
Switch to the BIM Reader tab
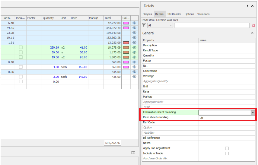(174, 14)
